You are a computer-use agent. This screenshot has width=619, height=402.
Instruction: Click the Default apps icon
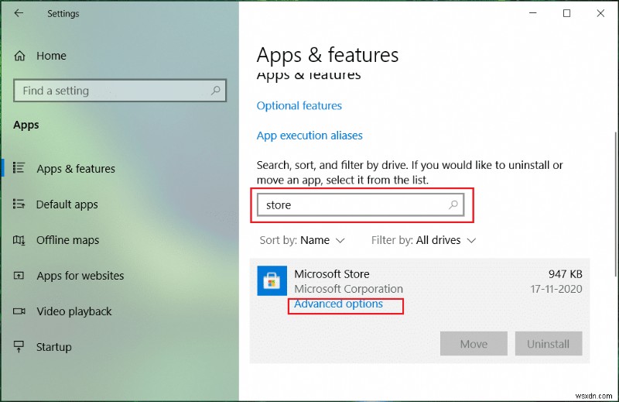[x=19, y=204]
